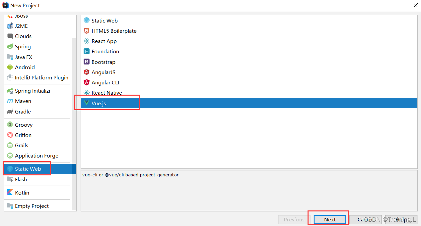
Task: Click the AngularJS shield icon
Action: click(x=87, y=72)
